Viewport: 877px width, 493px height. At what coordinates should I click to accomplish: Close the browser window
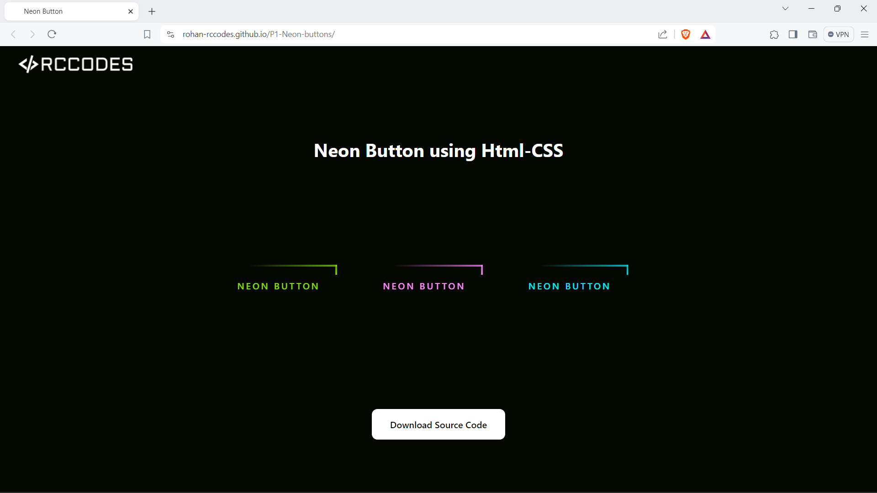coord(864,9)
